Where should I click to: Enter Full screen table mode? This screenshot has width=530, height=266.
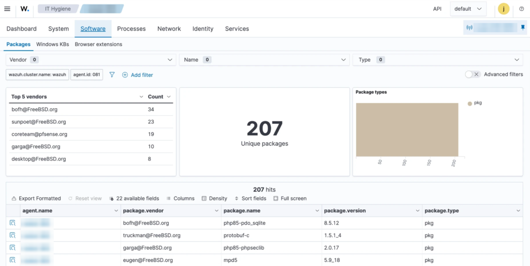[x=290, y=198]
